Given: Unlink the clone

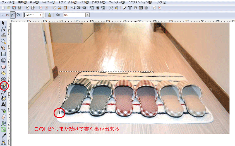Looking at the screenshot, I should (x=103, y=8).
